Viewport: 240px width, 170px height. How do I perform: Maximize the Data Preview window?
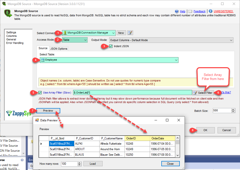(167, 120)
